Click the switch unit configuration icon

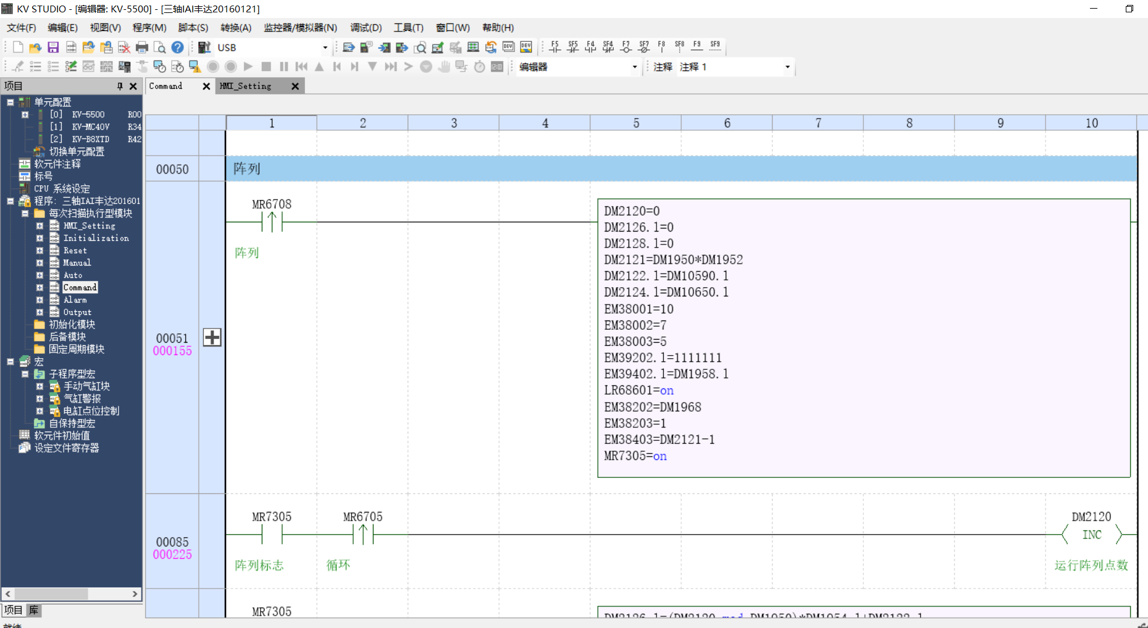coord(40,151)
